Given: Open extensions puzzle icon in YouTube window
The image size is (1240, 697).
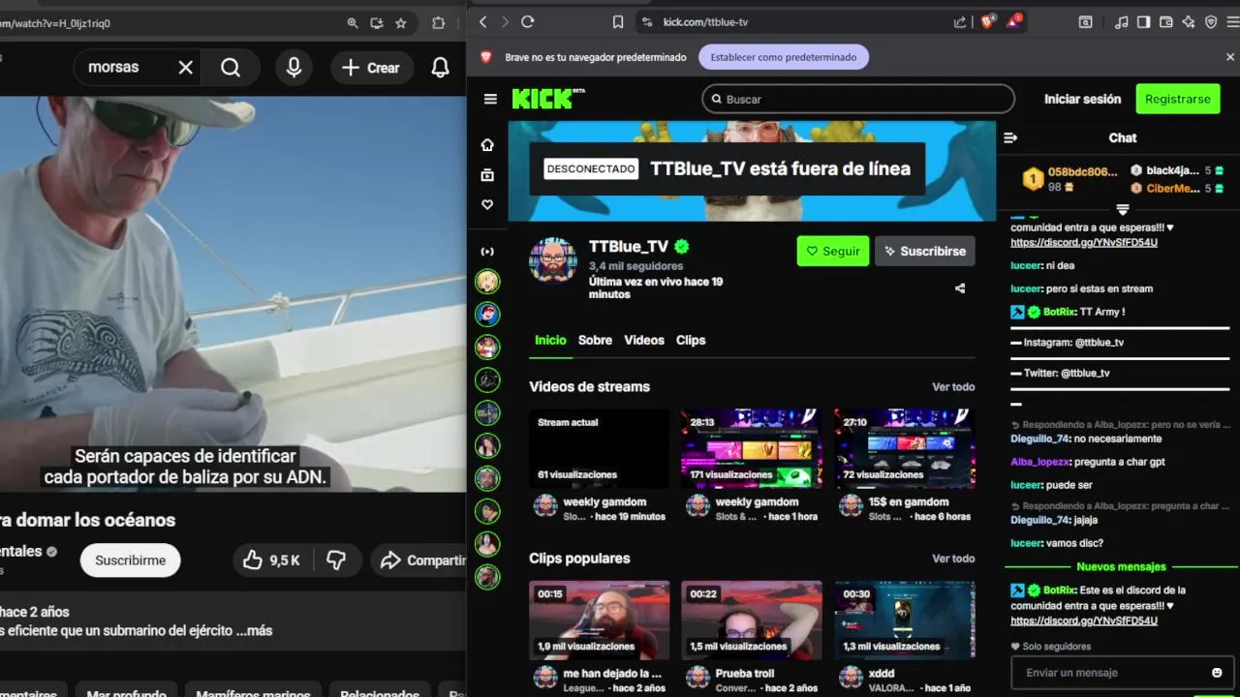Looking at the screenshot, I should point(439,22).
